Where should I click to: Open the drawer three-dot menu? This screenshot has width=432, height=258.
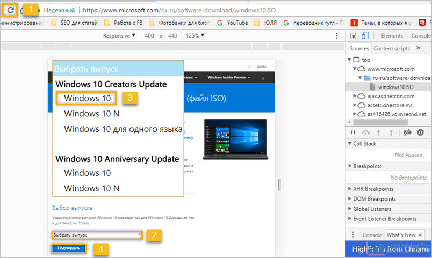click(x=353, y=234)
